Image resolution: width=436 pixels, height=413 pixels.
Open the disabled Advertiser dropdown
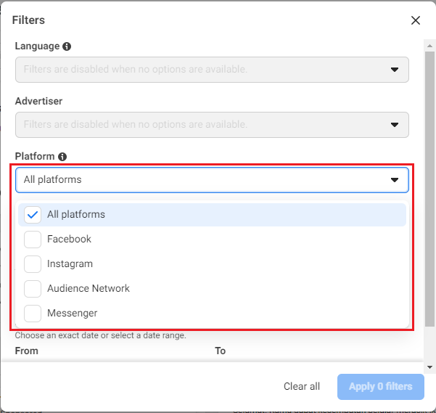point(212,125)
